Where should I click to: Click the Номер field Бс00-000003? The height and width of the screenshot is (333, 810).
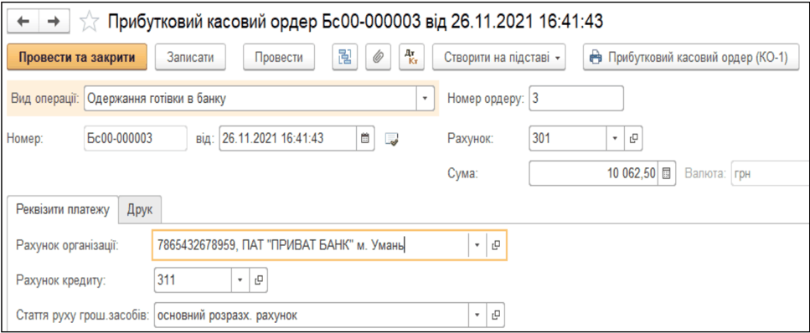(136, 139)
